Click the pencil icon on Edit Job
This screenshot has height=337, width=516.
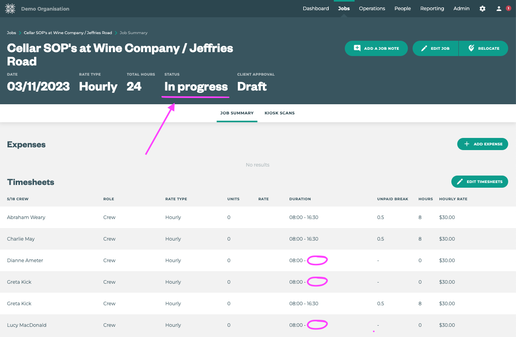pyautogui.click(x=424, y=49)
